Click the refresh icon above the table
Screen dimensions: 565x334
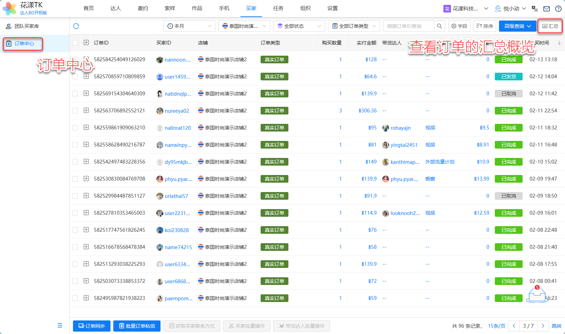(76, 26)
